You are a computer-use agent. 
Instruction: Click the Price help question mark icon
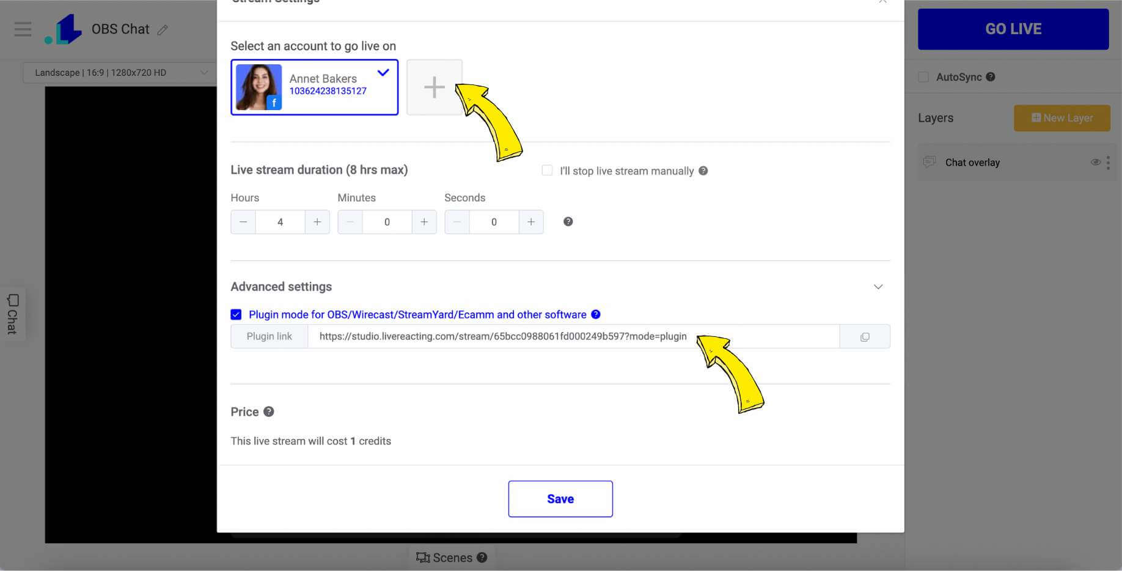(268, 411)
